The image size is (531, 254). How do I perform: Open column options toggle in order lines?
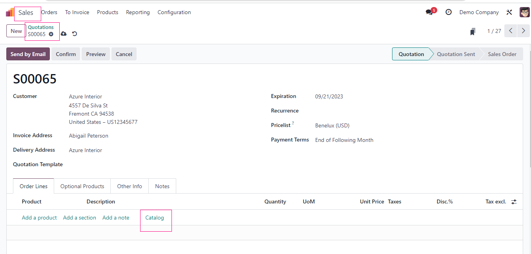(x=514, y=202)
